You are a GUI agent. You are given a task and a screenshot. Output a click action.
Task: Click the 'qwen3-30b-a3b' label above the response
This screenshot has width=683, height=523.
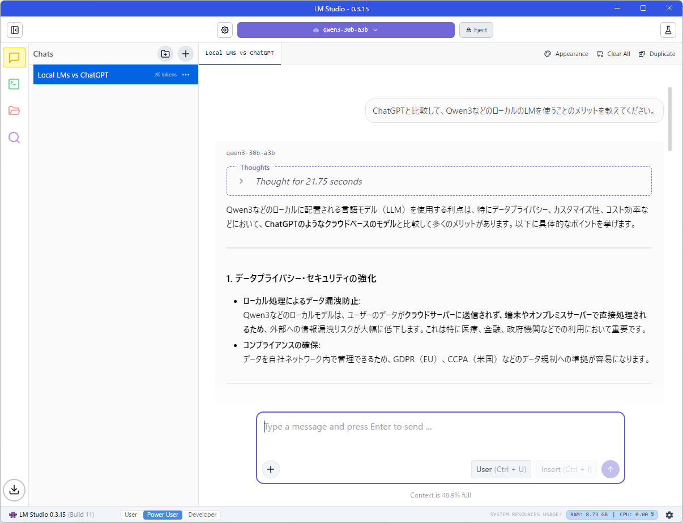tap(250, 153)
